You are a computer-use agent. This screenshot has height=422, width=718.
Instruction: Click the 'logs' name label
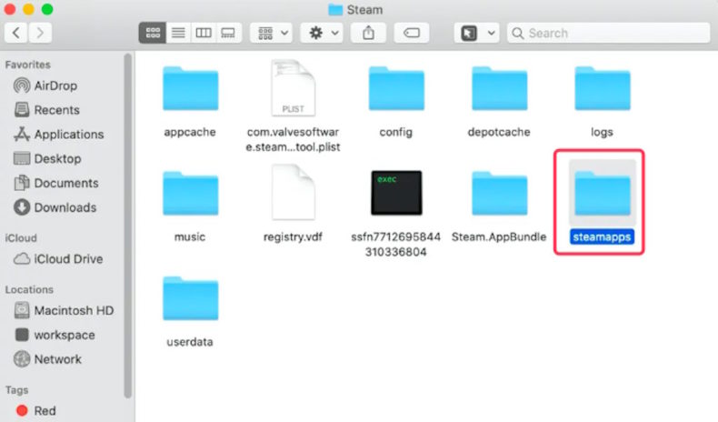[x=603, y=132]
